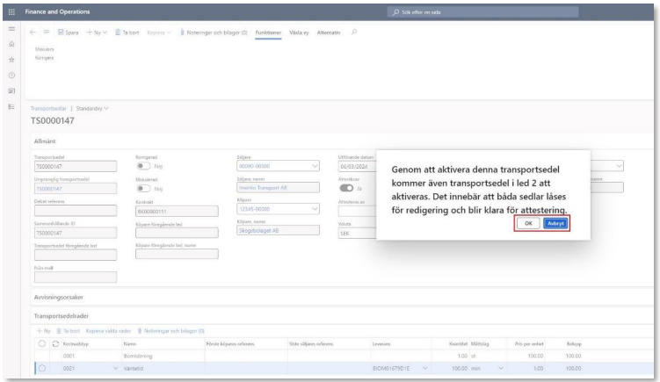Open the Alternativ menu tab
Screen dimensions: 660x382
point(329,32)
